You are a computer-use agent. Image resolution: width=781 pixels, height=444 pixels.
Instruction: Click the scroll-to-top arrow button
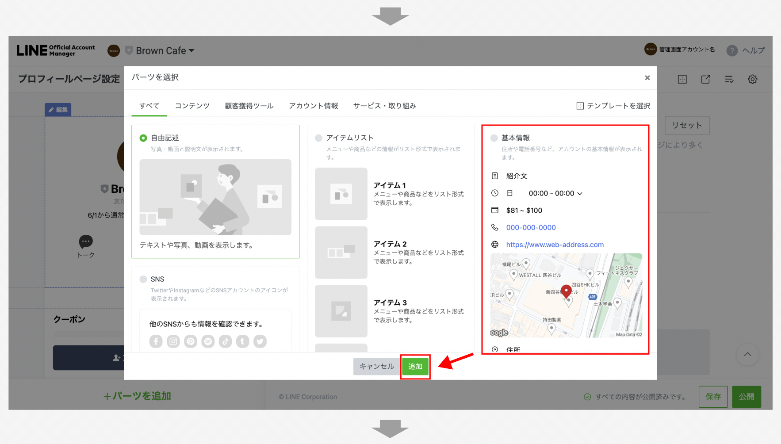[747, 354]
